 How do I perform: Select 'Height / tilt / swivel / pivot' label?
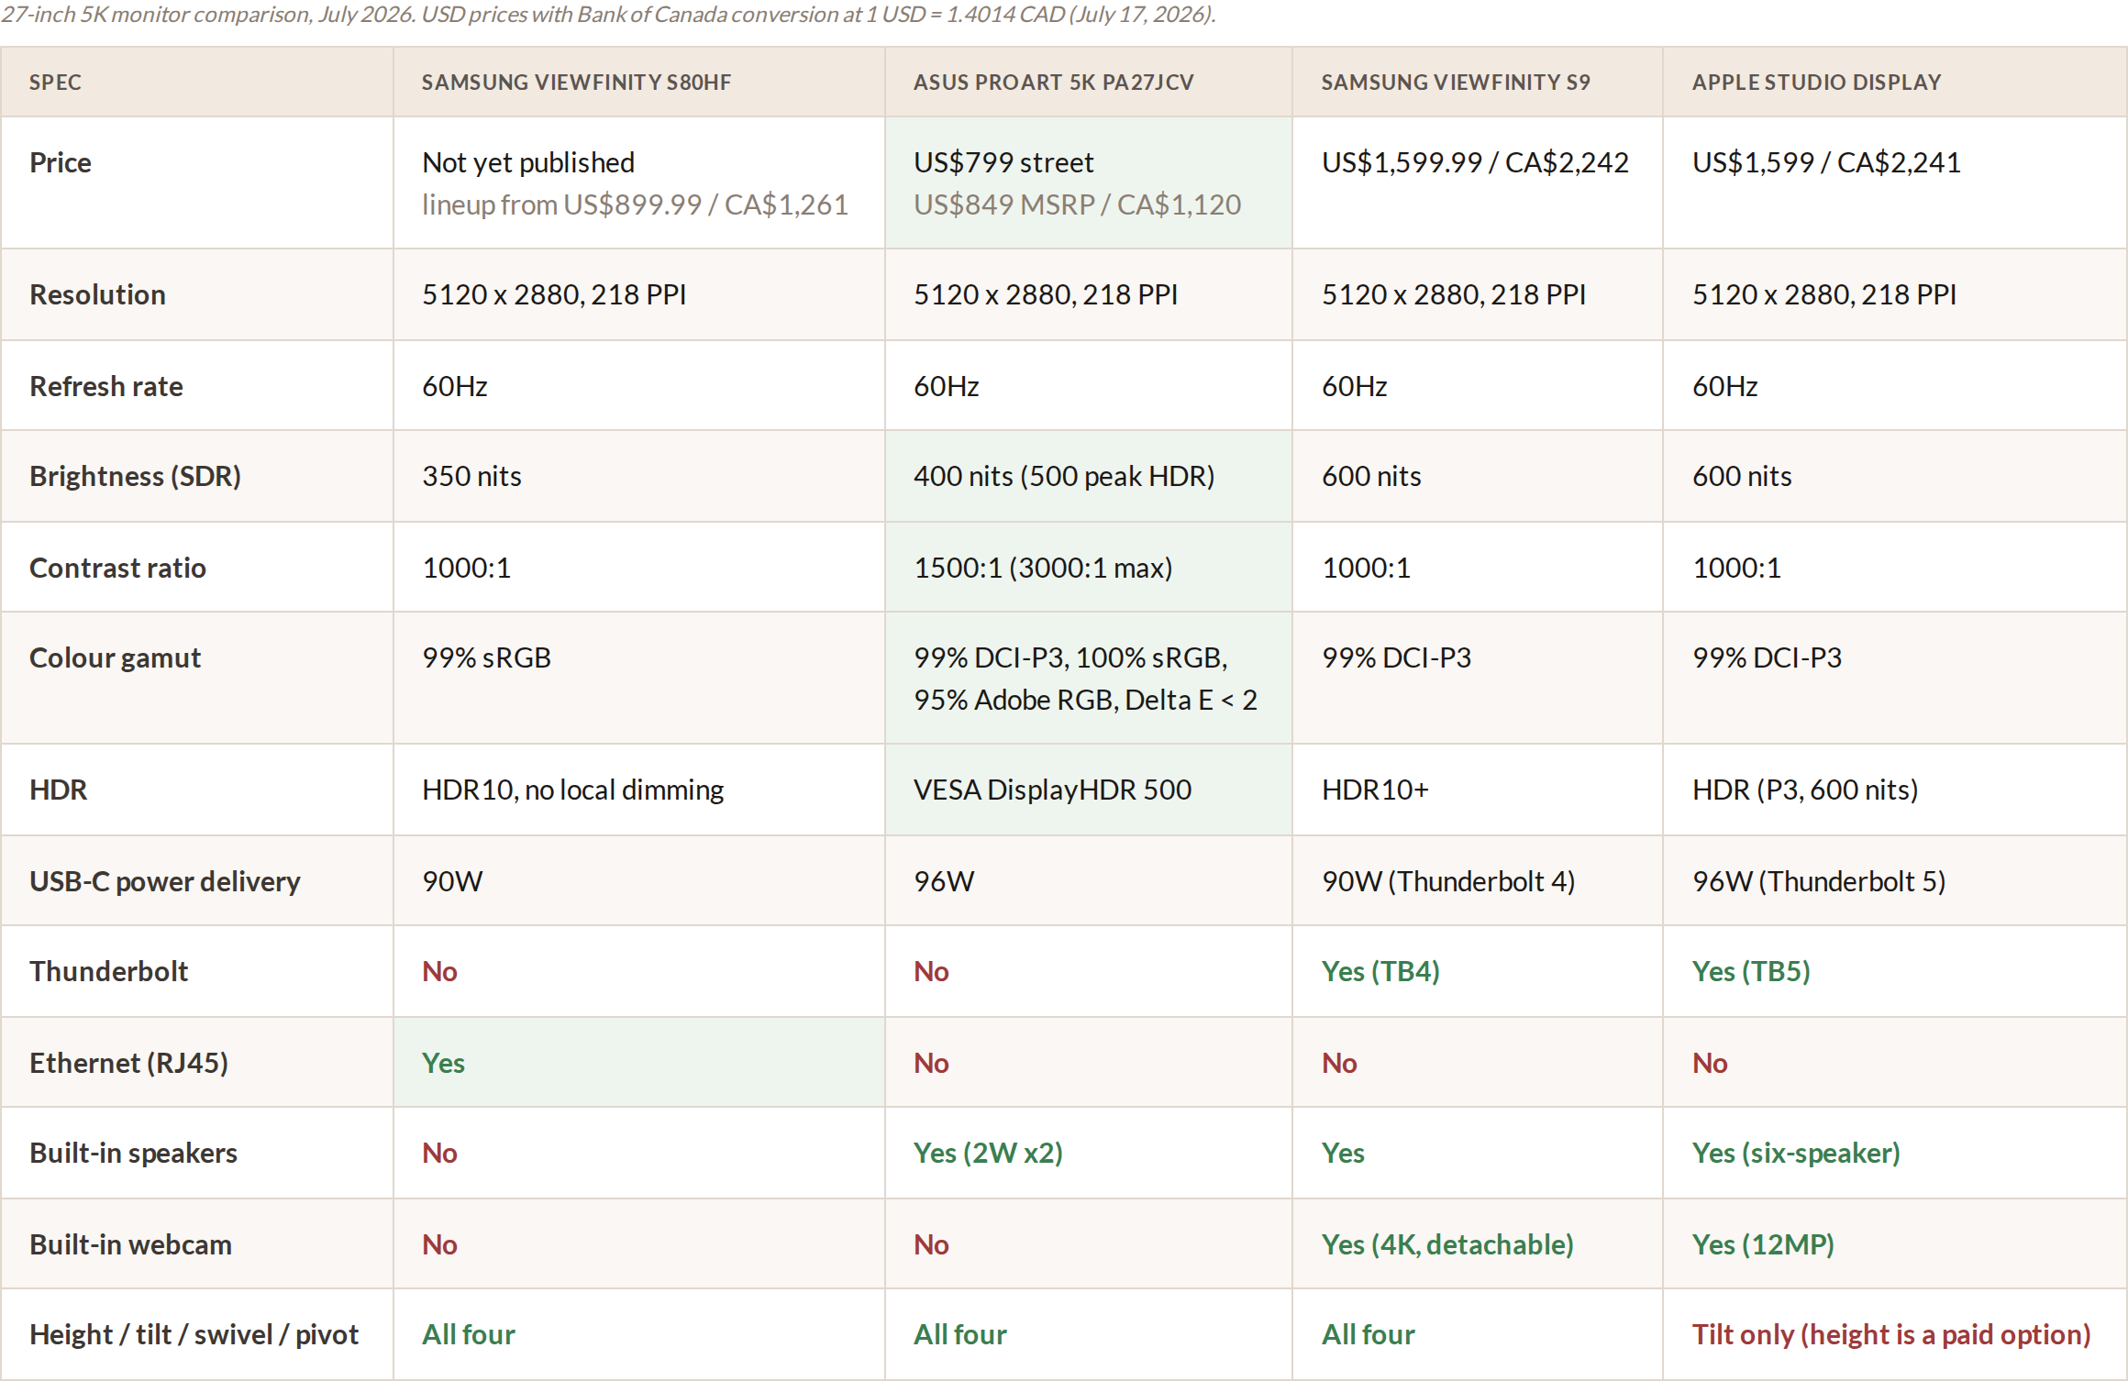(x=194, y=1334)
